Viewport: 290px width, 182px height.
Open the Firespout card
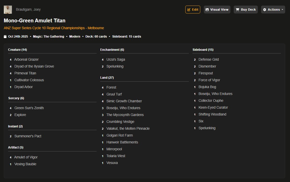206,73
